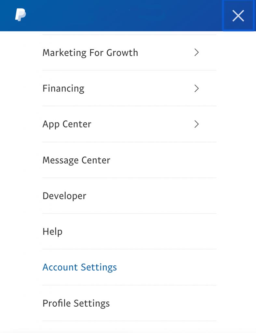The width and height of the screenshot is (256, 333).
Task: Click empty row area beside Developer
Action: point(151,196)
